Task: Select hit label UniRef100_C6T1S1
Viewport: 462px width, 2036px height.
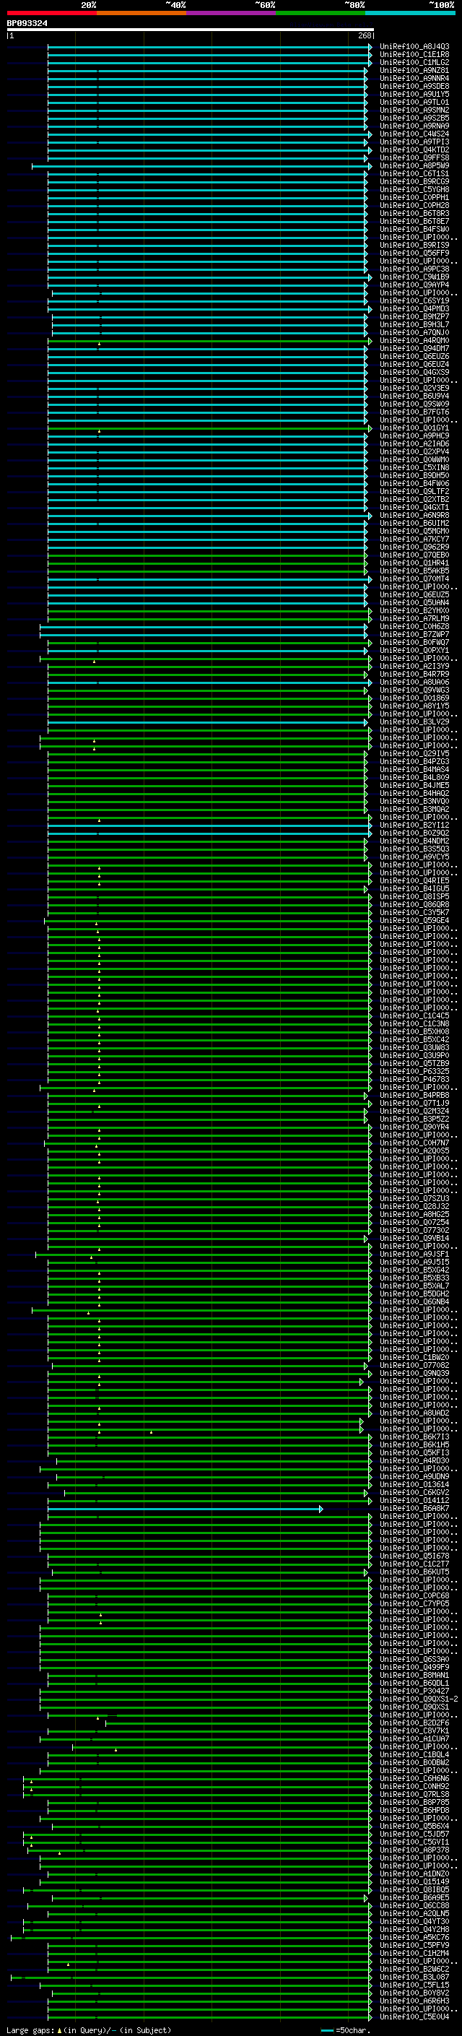Action: pos(414,174)
